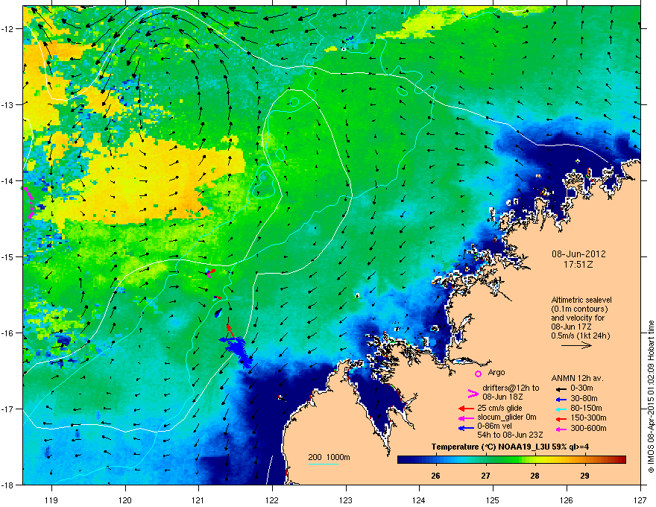Click the 127 longitude axis label
Image resolution: width=656 pixels, height=507 pixels.
pos(640,500)
